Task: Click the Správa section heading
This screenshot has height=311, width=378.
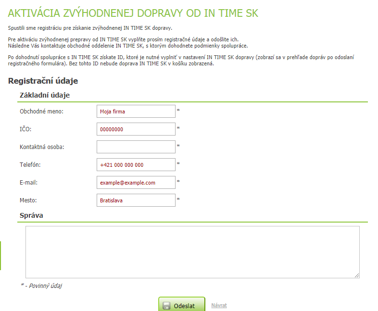Action: [31, 215]
